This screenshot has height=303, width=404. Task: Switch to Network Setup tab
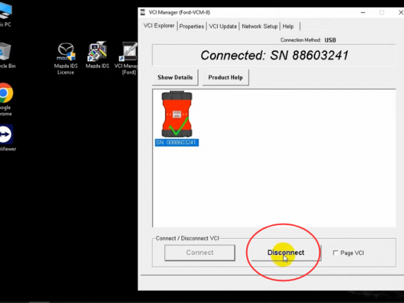tap(259, 26)
